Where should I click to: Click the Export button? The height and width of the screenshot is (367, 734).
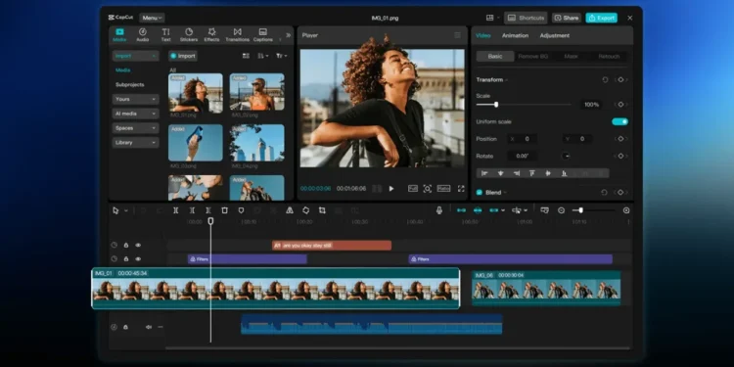(602, 18)
